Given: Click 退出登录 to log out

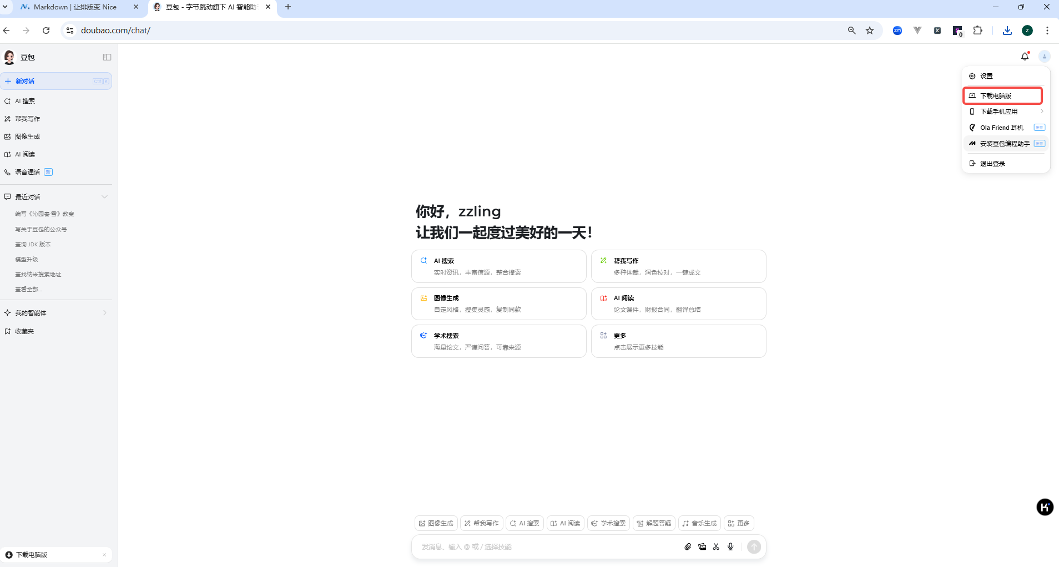Looking at the screenshot, I should coord(1006,164).
